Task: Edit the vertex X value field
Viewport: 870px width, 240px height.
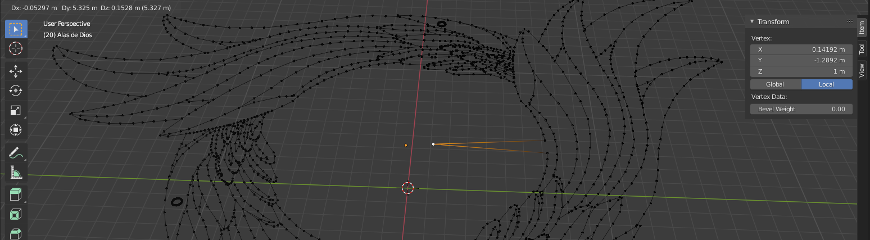Action: click(801, 49)
